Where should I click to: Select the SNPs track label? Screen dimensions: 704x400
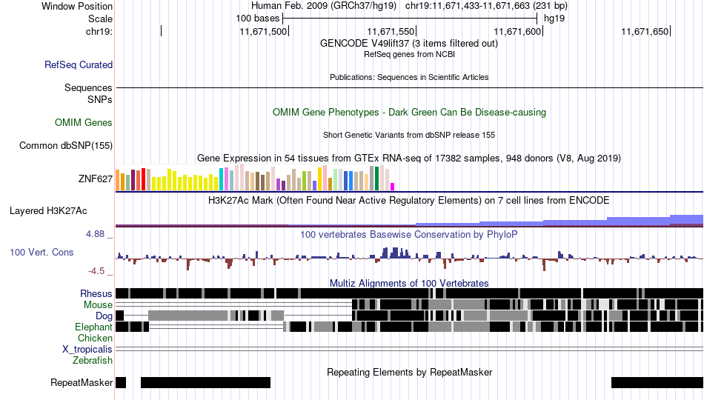[x=100, y=100]
